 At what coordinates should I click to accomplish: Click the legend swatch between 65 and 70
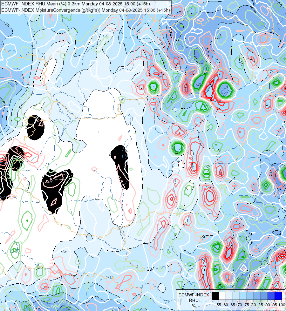click(x=236, y=296)
